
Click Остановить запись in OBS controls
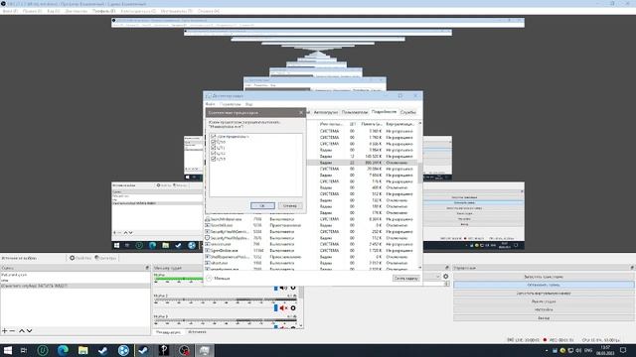[544, 285]
